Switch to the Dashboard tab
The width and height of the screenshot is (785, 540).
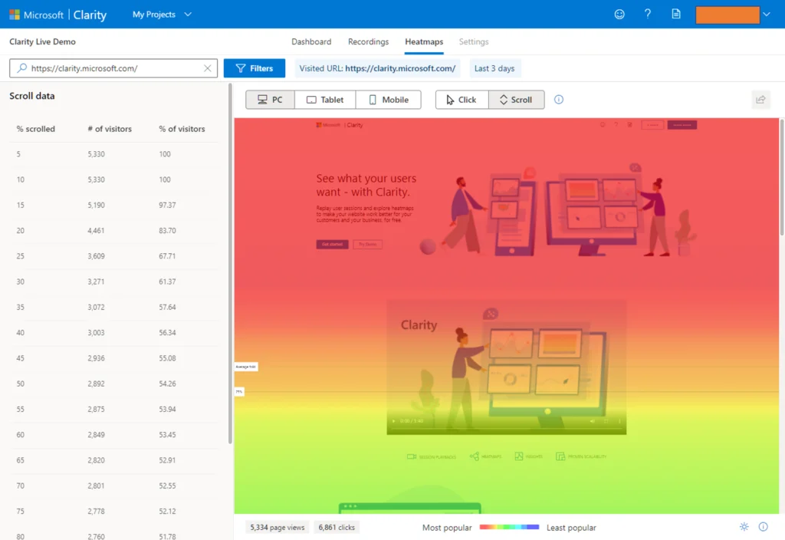(311, 41)
